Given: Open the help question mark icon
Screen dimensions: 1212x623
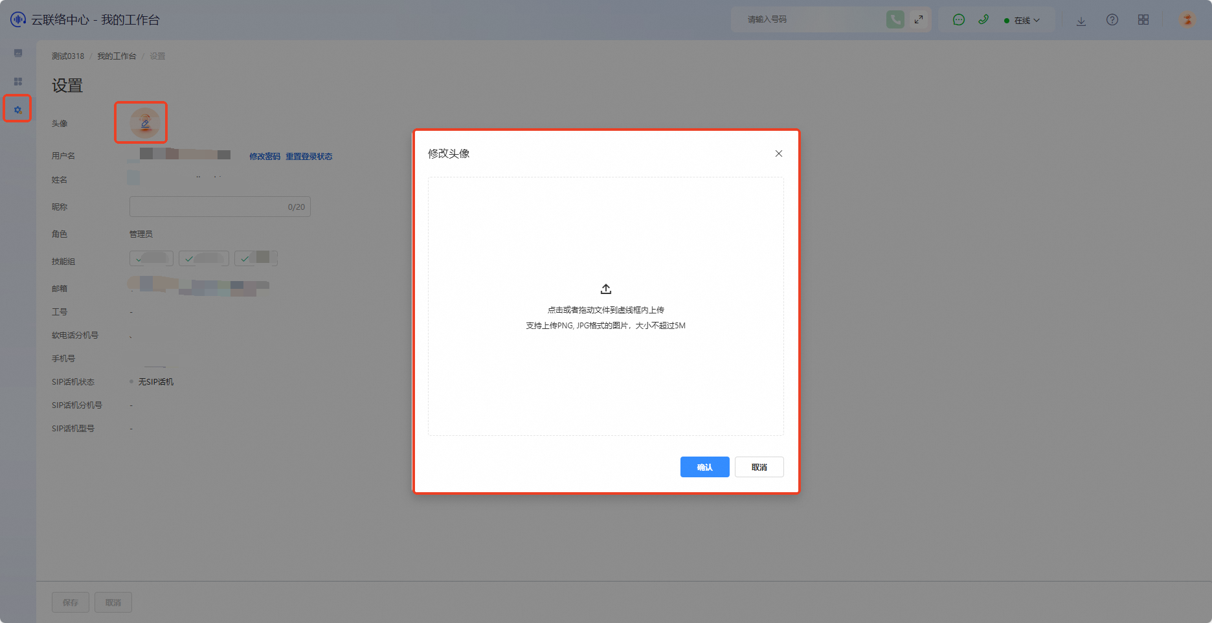Looking at the screenshot, I should pos(1112,20).
